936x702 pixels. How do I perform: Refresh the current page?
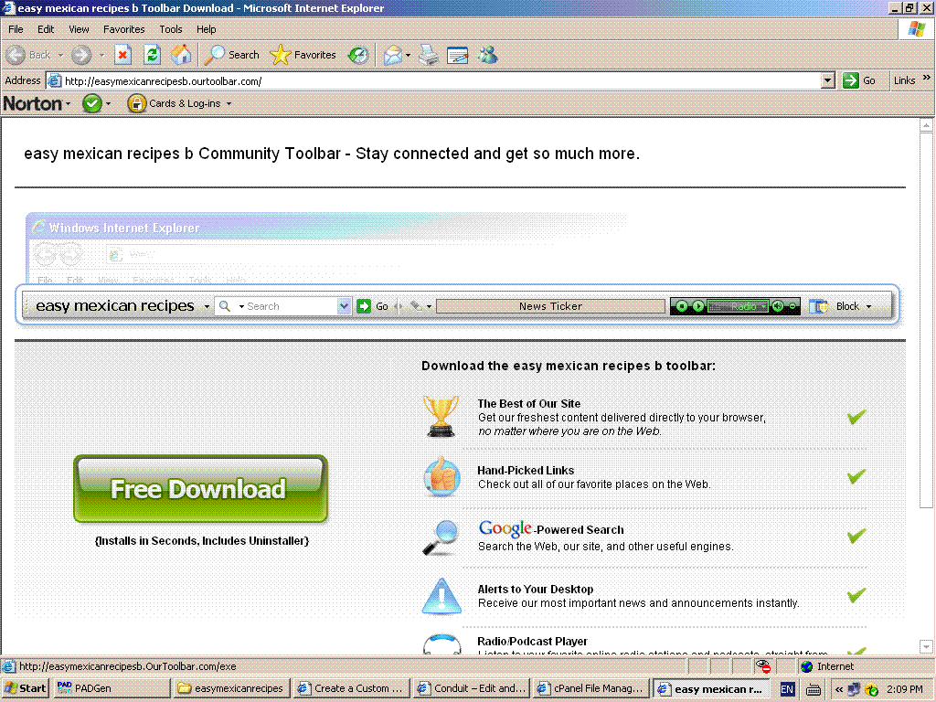point(153,55)
